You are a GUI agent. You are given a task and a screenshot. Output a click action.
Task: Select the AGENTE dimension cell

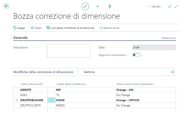tap(34, 90)
